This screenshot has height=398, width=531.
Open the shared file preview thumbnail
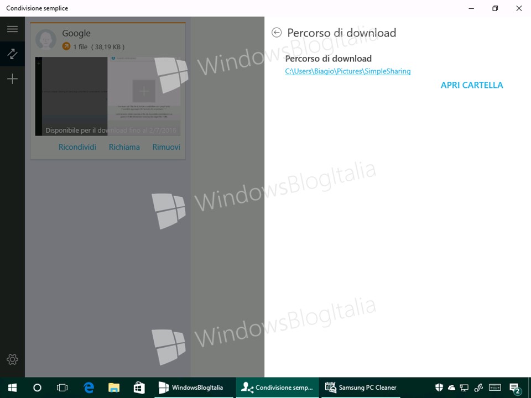tap(108, 96)
